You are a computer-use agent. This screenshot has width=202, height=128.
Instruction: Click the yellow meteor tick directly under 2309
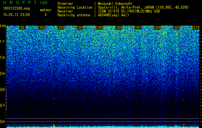(176, 126)
